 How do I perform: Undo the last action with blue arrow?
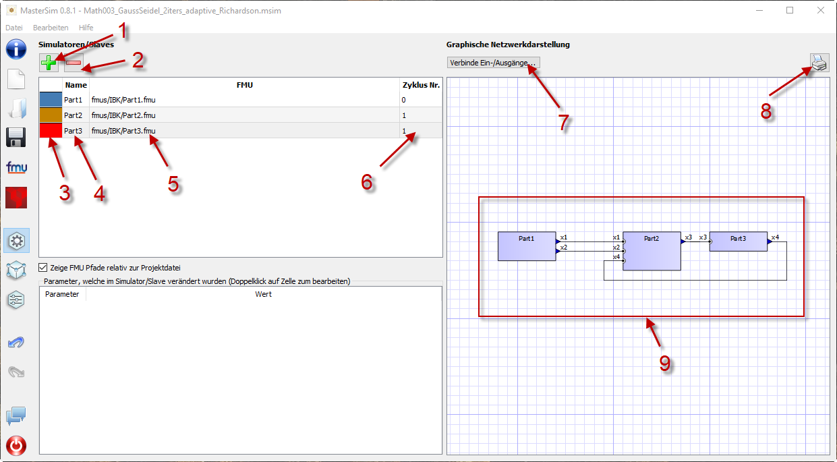(16, 342)
